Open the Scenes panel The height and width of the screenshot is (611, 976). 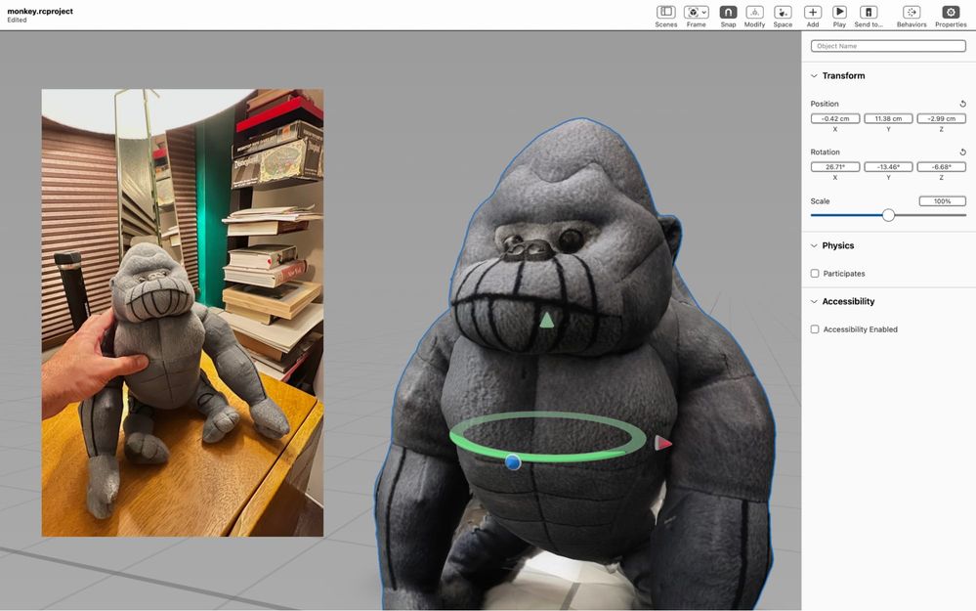[665, 12]
